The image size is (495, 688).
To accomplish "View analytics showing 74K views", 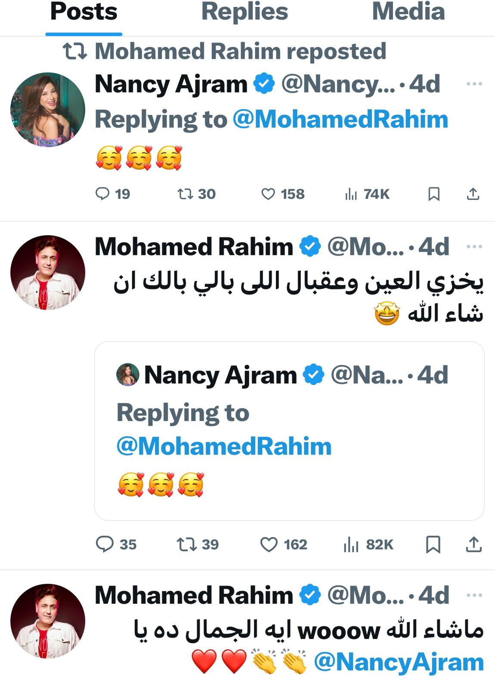I will (351, 194).
